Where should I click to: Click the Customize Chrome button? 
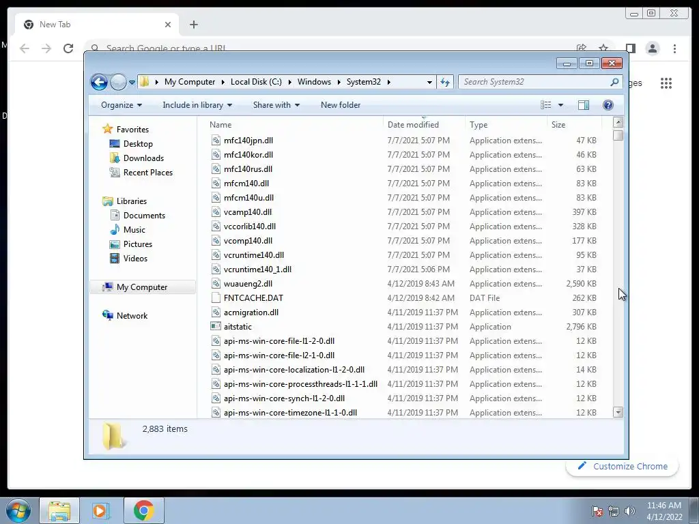point(623,467)
